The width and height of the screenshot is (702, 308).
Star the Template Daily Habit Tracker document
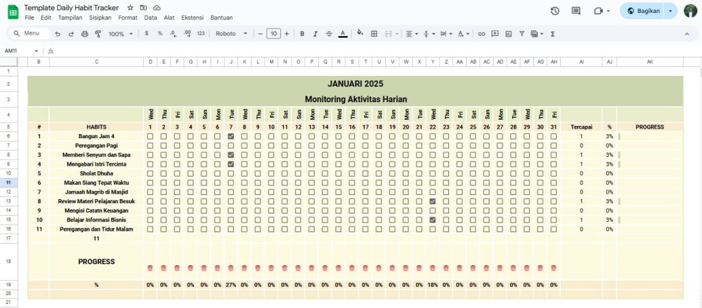(130, 7)
